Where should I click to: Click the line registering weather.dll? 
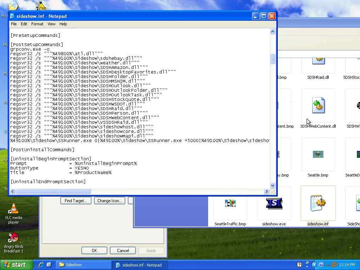pyautogui.click(x=75, y=63)
